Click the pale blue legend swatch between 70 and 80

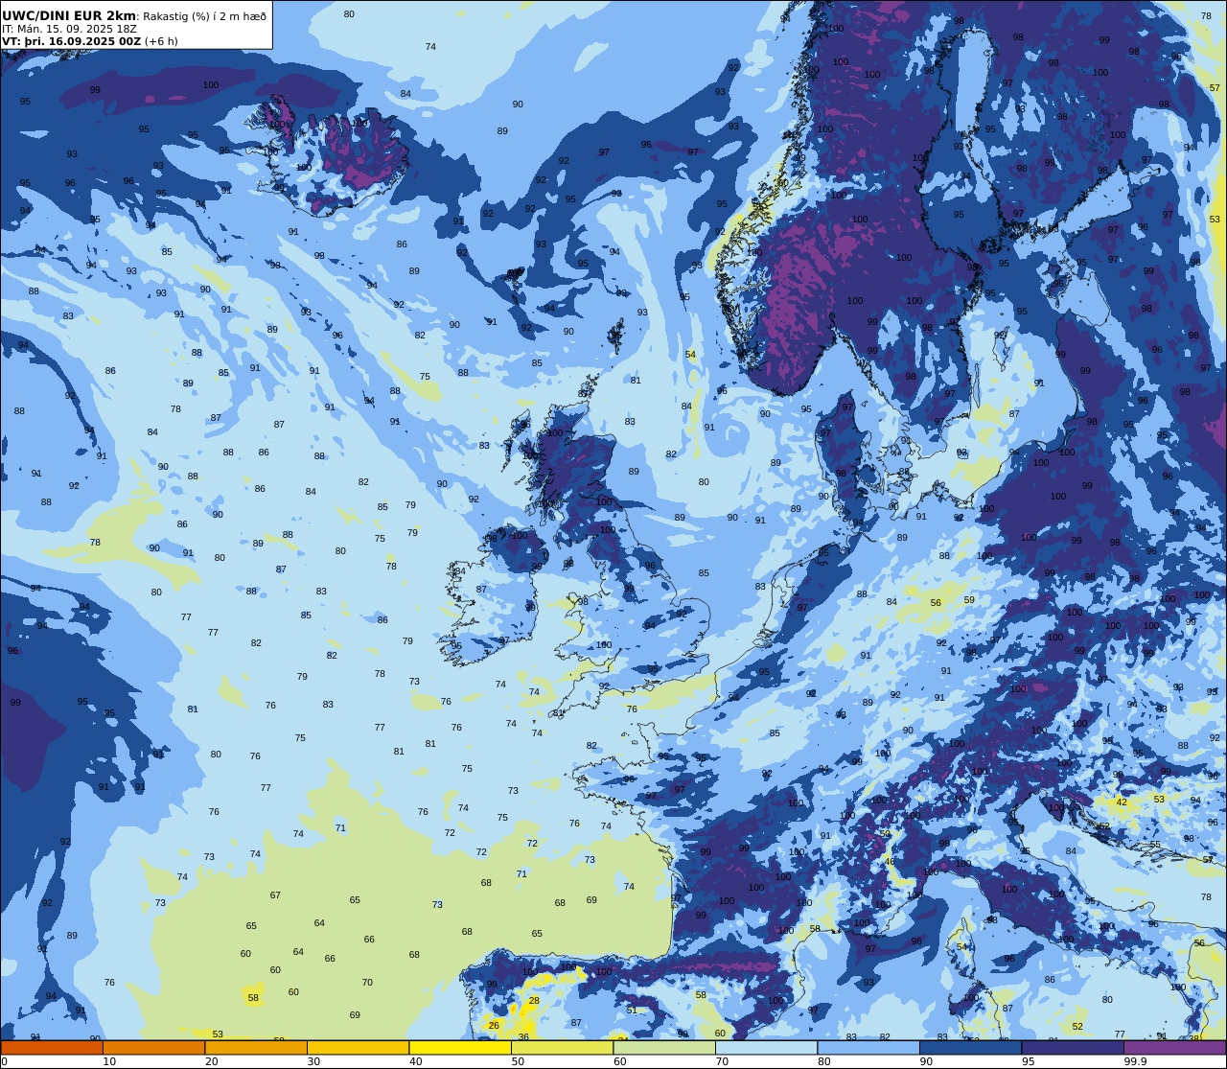coord(766,1048)
